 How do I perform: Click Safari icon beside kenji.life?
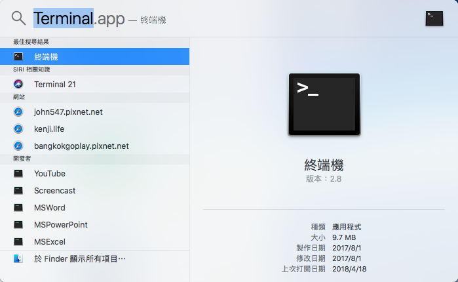click(x=18, y=129)
